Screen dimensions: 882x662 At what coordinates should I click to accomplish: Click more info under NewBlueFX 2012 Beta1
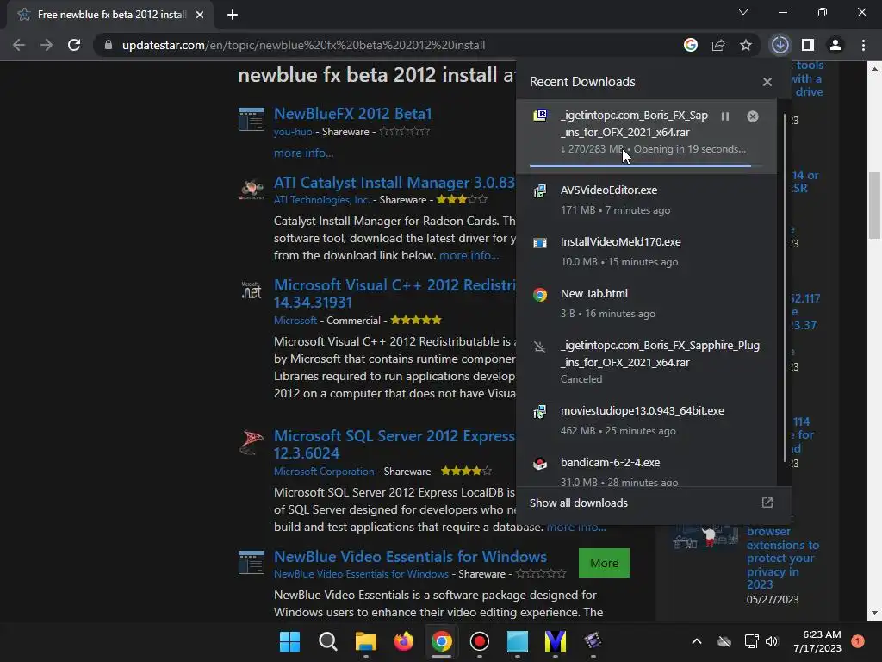(x=303, y=153)
